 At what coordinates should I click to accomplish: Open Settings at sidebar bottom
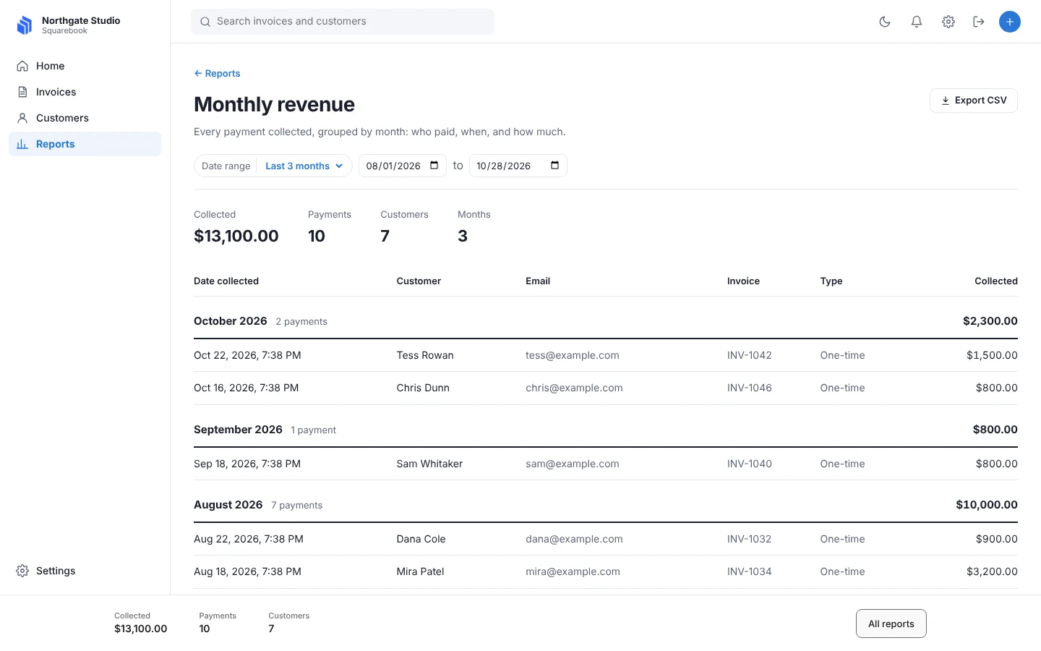click(85, 571)
